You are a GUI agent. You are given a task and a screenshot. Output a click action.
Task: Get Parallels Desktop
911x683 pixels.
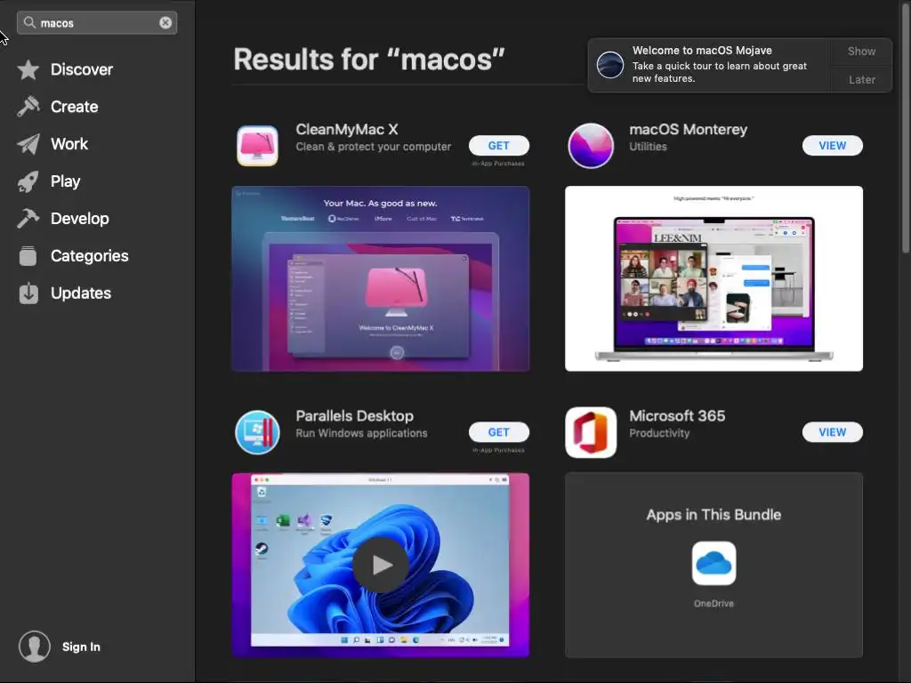coord(498,432)
